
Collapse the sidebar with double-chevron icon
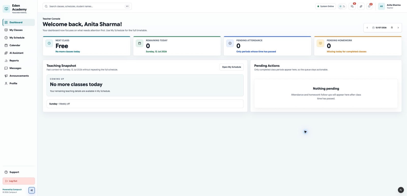pos(32,190)
